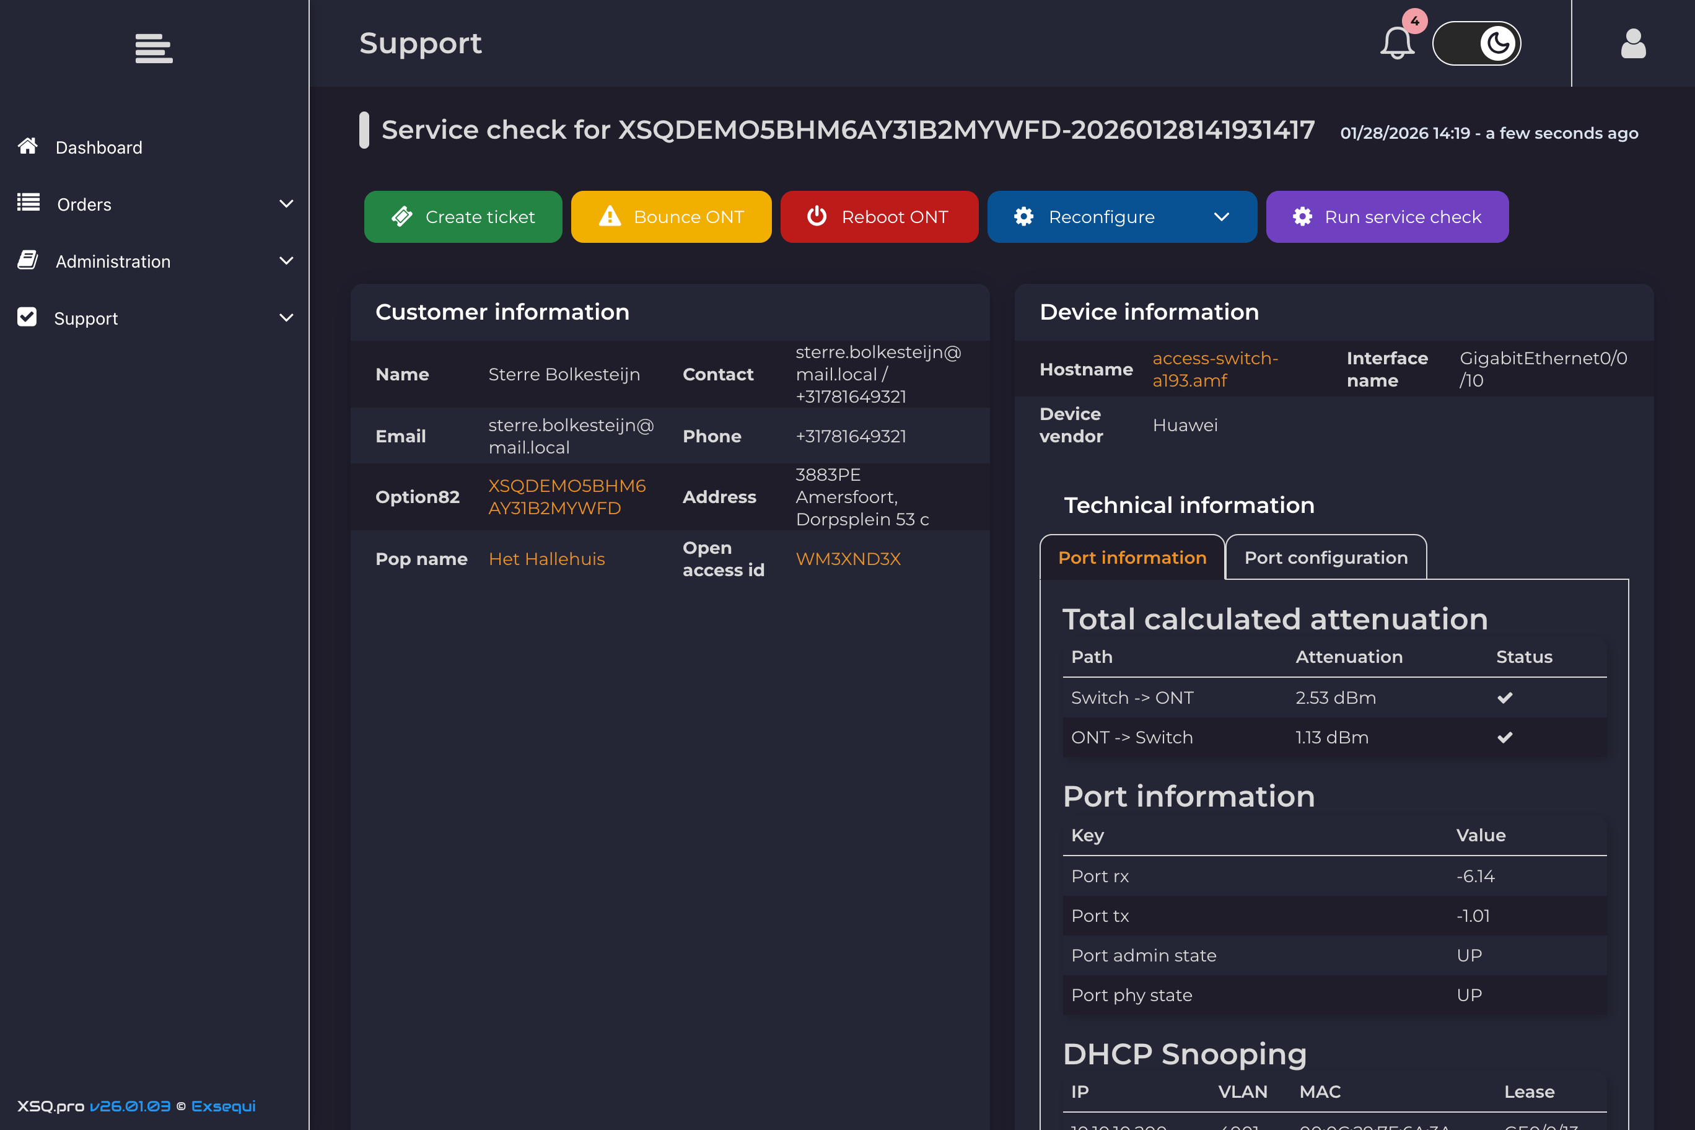Click the Reboot ONT power icon
Image resolution: width=1695 pixels, height=1130 pixels.
(x=817, y=216)
